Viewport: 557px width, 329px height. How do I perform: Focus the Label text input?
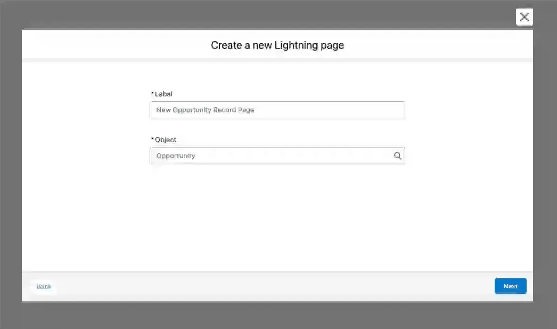point(277,110)
